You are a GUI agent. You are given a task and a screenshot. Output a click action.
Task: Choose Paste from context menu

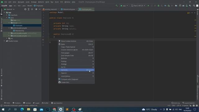point(76,44)
